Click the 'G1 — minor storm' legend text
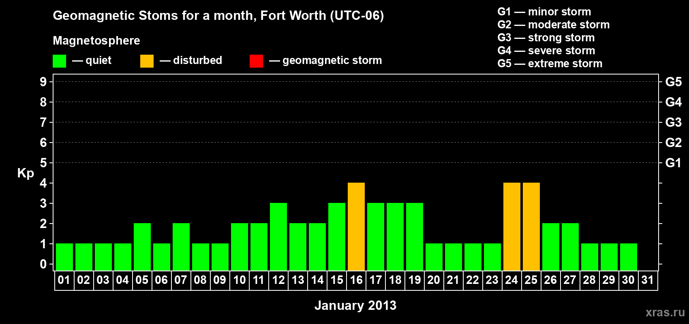Screen dimensions: 689x324 click(544, 12)
